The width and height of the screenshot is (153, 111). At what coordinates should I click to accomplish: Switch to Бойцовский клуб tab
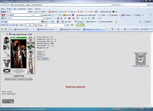pos(25,29)
